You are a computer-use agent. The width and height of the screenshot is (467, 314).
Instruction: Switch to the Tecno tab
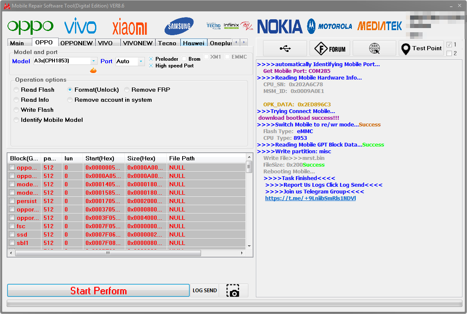(x=167, y=43)
